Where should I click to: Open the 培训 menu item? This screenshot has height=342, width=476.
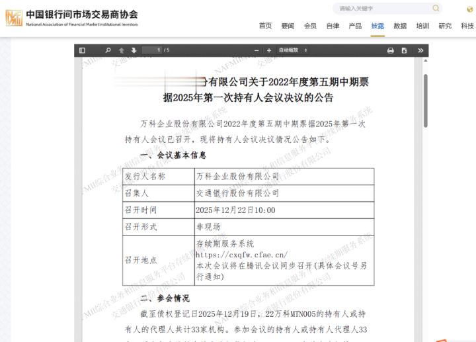422,26
